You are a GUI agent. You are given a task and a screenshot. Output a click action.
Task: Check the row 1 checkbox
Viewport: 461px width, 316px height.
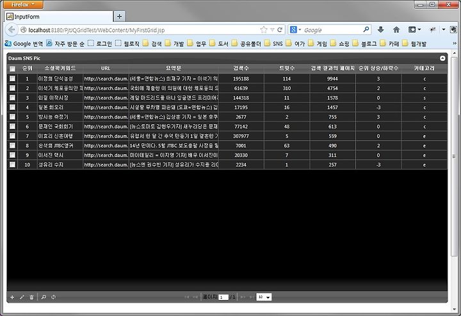pos(12,79)
